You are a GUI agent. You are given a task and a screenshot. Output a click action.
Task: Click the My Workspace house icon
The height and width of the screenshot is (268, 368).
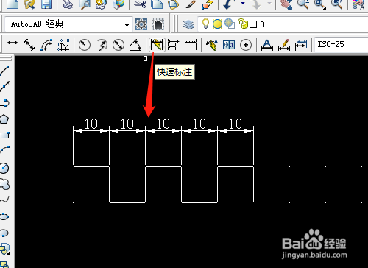coord(158,24)
